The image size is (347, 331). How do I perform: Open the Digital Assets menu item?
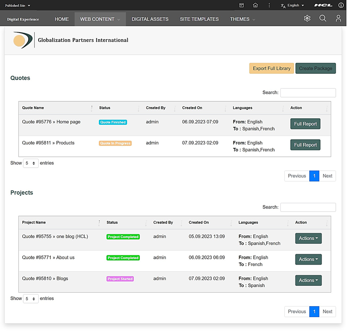[x=150, y=19]
